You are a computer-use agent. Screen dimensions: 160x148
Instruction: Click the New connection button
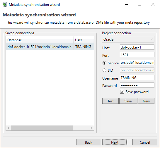pos(146,101)
